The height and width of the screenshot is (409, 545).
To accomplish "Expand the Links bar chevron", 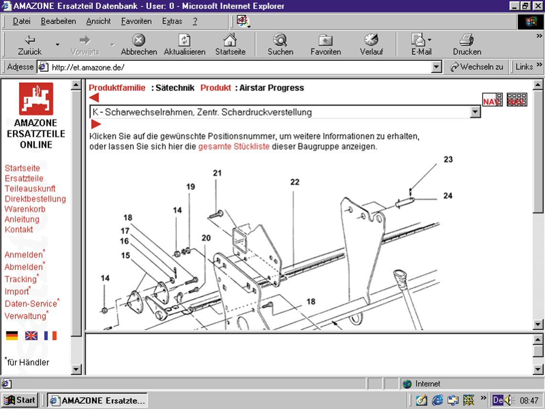I will click(x=539, y=65).
